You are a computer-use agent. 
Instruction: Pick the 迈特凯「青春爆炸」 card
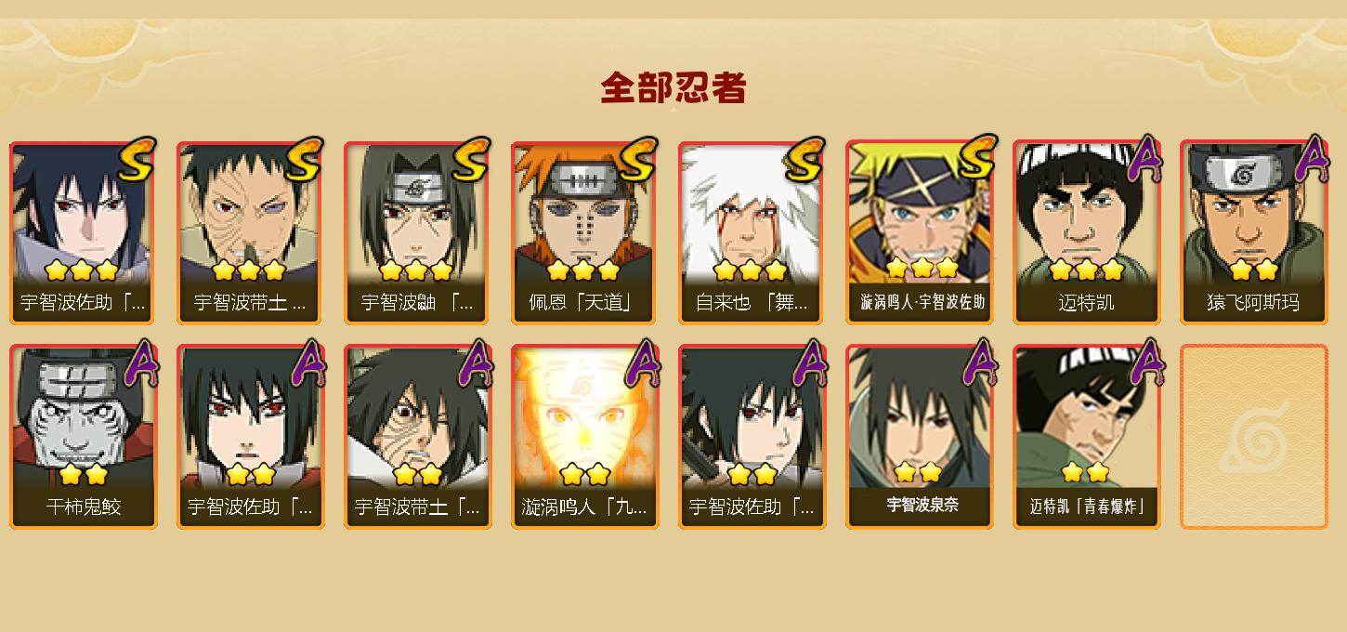click(x=1086, y=437)
